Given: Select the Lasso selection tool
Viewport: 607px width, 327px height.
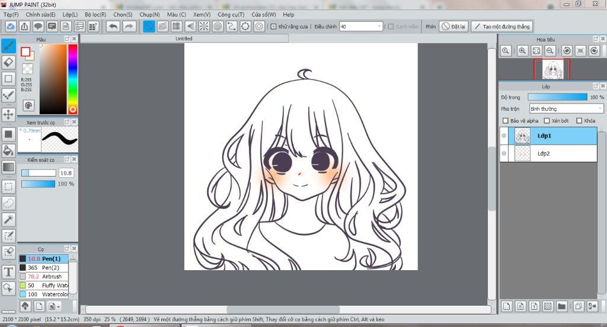Looking at the screenshot, I should point(8,203).
